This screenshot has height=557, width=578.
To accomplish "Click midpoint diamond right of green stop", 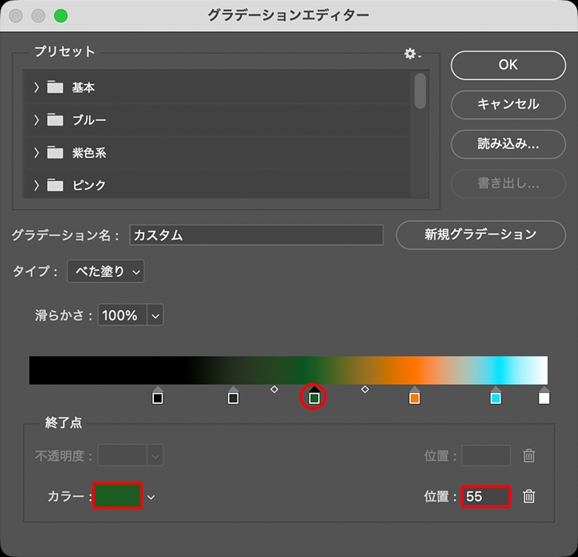I will point(365,388).
